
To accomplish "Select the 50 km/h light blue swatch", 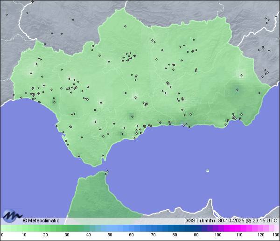I will (110, 228).
